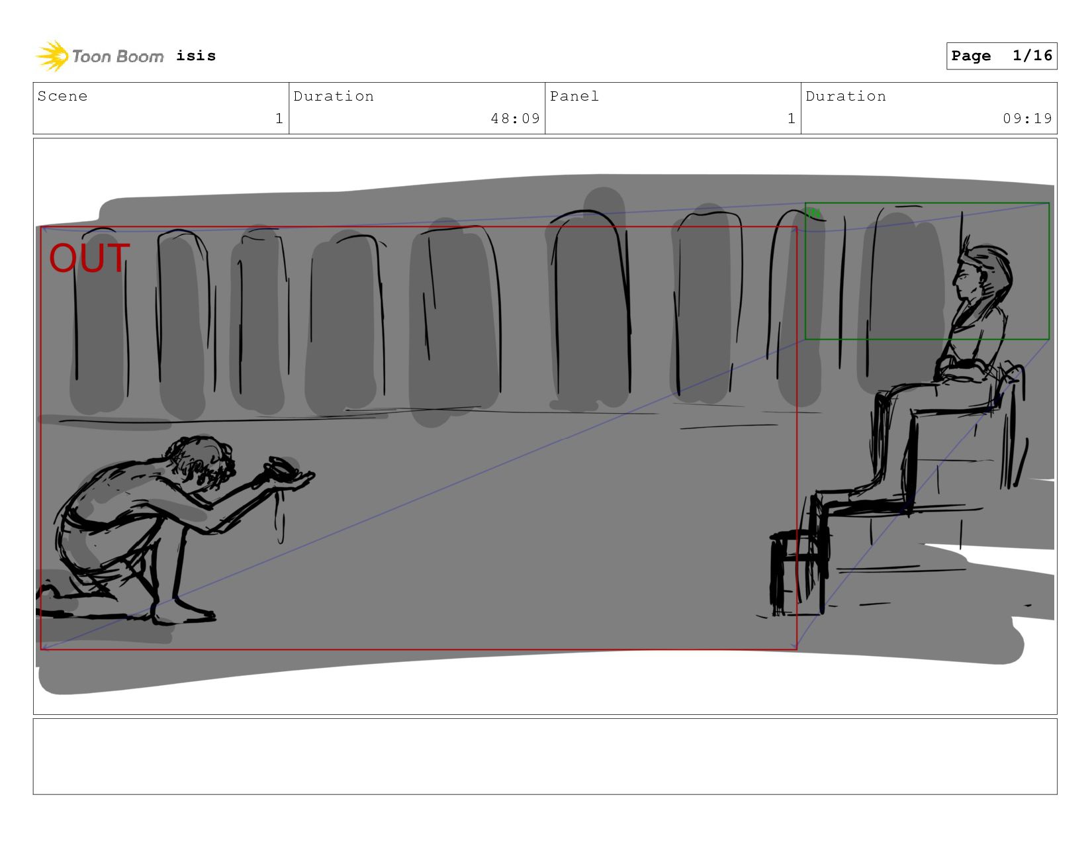Image resolution: width=1092 pixels, height=844 pixels.
Task: Click the scene duration value "48:09"
Action: coord(516,118)
